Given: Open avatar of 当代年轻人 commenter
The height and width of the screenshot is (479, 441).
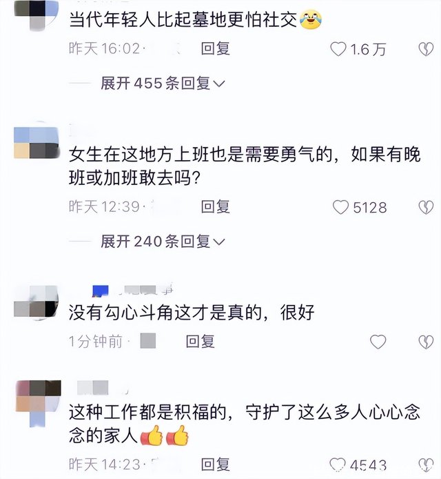Looking at the screenshot, I should (37, 14).
